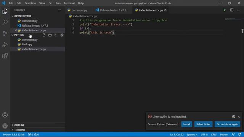This screenshot has height=137, width=244.
Task: Change language mode via Python status item
Action: (x=224, y=134)
